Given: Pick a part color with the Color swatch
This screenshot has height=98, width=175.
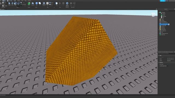Looking at the screenshot, I should pyautogui.click(x=47, y=3).
